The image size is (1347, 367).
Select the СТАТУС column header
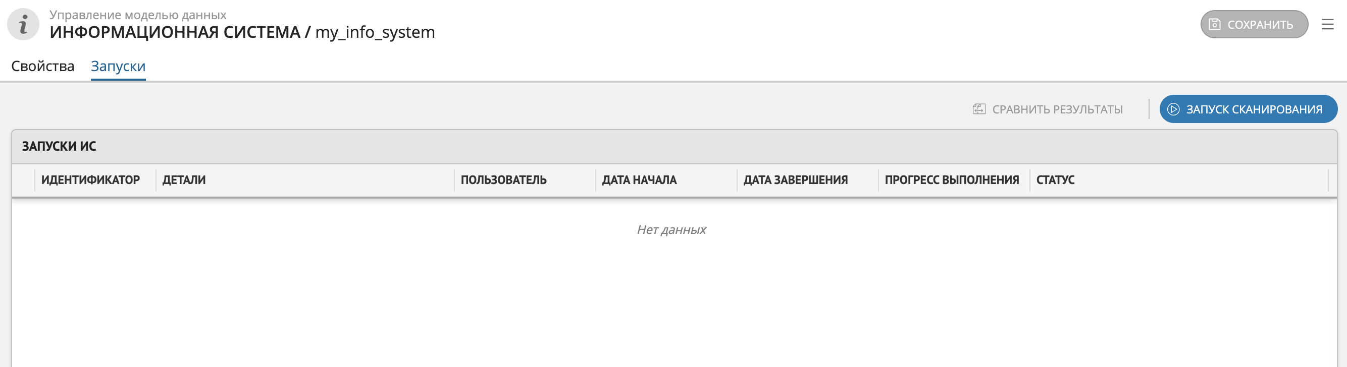point(1055,180)
